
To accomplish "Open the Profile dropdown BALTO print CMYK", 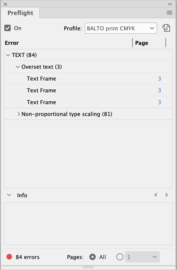I will pos(121,28).
